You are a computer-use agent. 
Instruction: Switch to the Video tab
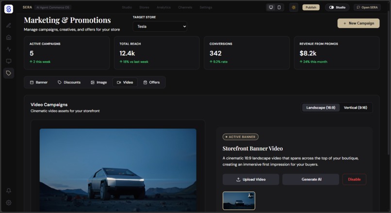(x=125, y=82)
